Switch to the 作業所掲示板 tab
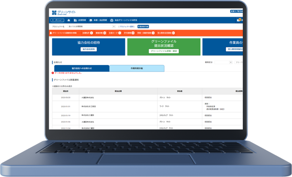 click(137, 68)
